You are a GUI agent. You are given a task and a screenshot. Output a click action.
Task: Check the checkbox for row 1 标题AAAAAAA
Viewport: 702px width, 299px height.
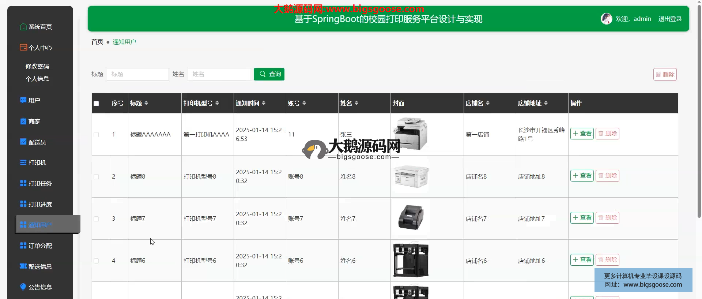(x=96, y=135)
